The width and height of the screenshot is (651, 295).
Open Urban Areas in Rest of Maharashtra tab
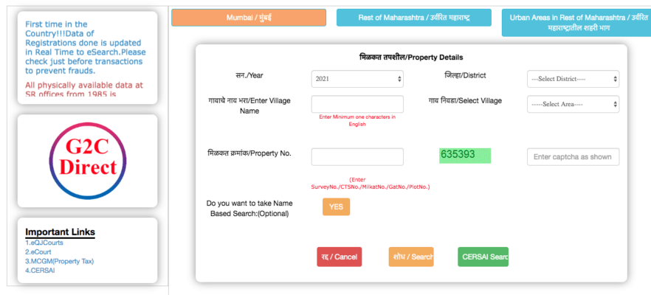[x=576, y=23]
